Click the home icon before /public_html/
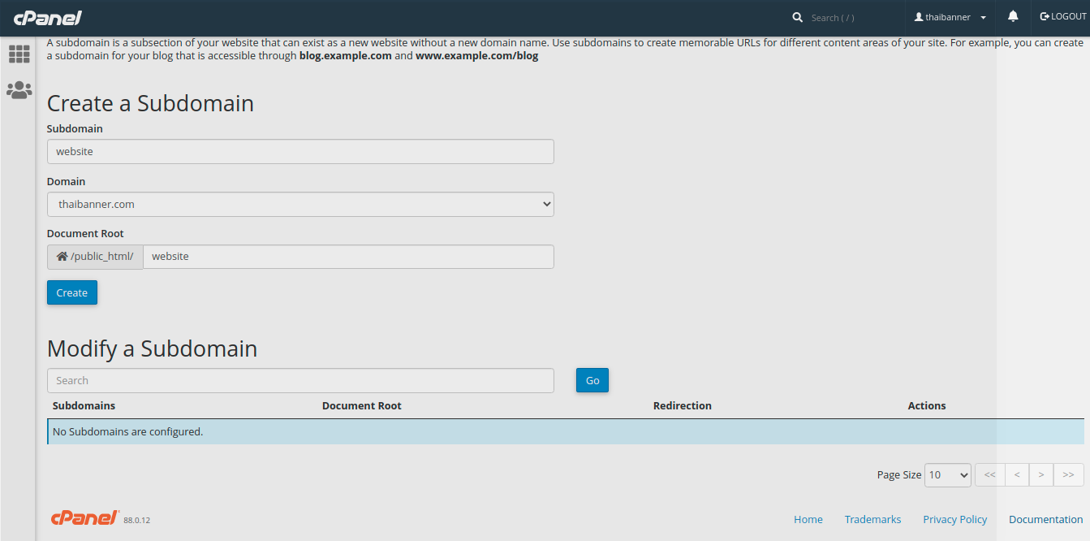Screen dimensions: 1090x541 [x=62, y=257]
